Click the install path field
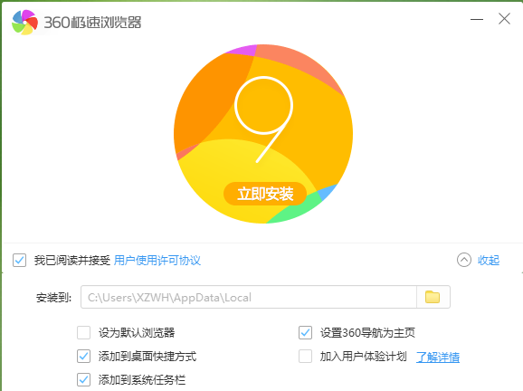Screen dimensions: 523x391 tap(249, 297)
